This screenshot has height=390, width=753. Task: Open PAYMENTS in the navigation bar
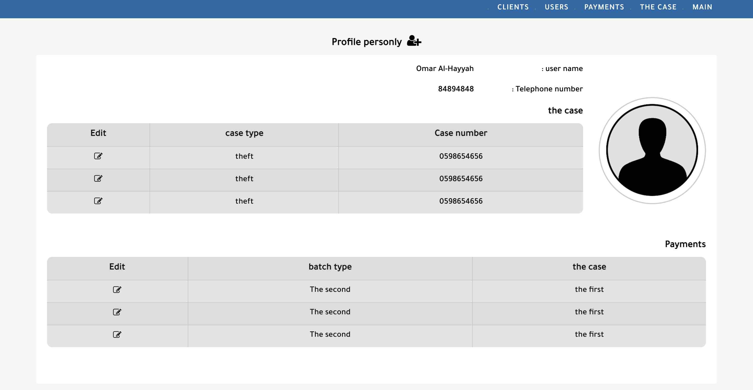point(604,7)
